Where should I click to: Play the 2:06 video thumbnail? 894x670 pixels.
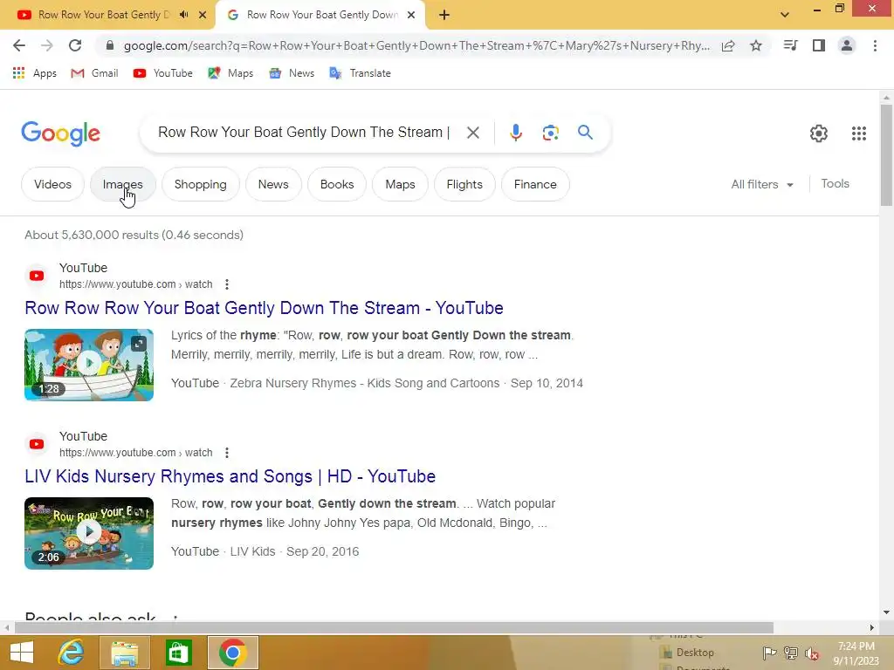89,533
